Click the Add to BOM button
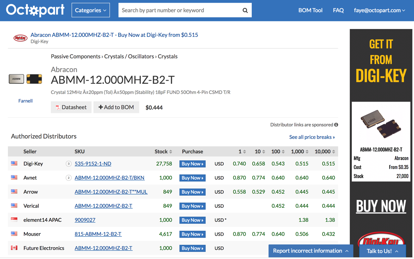This screenshot has height=259, width=414. (x=116, y=107)
